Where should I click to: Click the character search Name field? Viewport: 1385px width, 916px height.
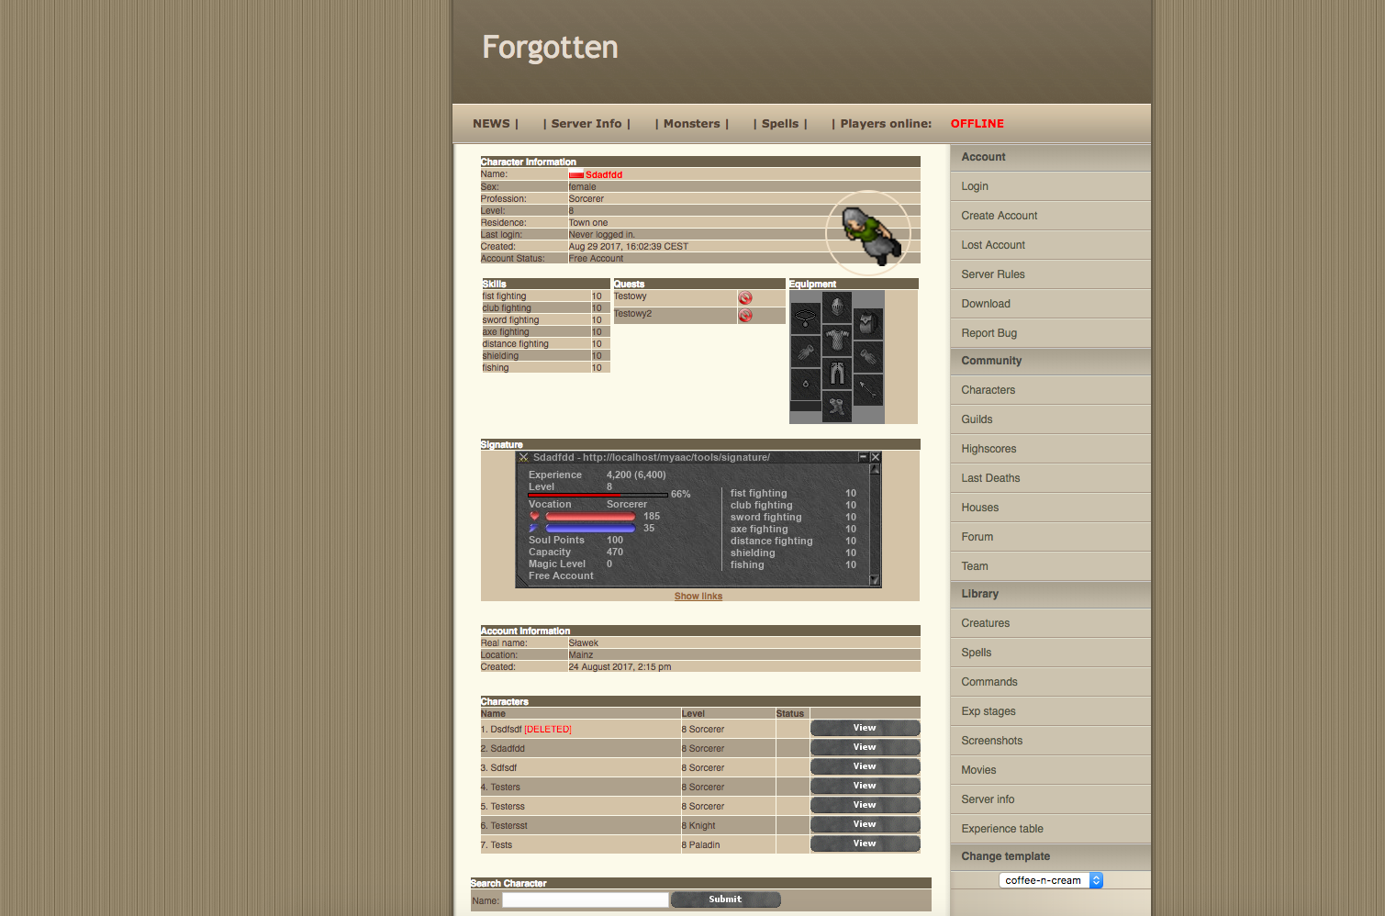585,899
